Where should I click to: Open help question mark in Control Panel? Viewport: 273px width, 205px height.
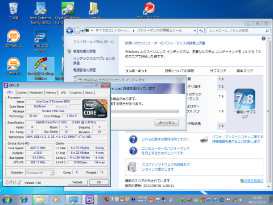tap(263, 39)
